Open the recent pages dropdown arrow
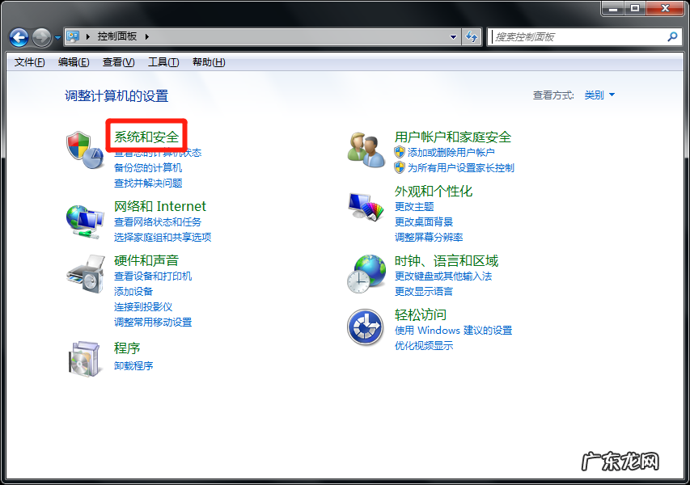 [x=57, y=38]
